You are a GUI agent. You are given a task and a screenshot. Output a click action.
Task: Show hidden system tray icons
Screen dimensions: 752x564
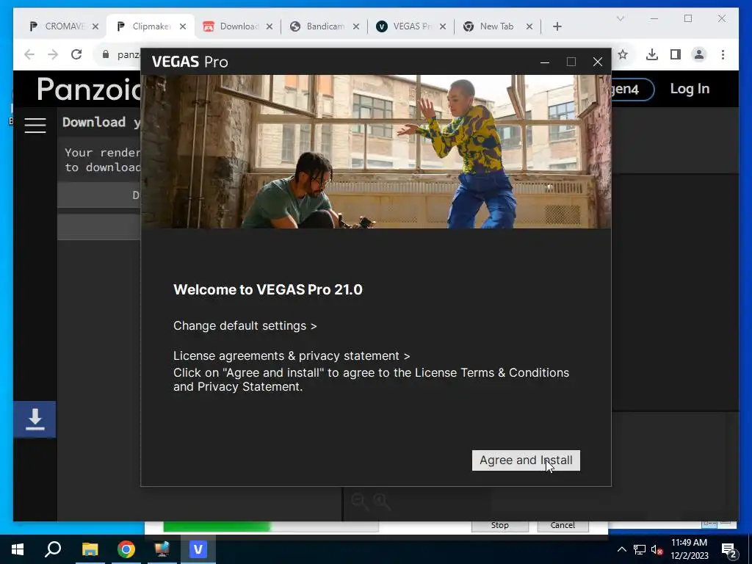(x=621, y=549)
